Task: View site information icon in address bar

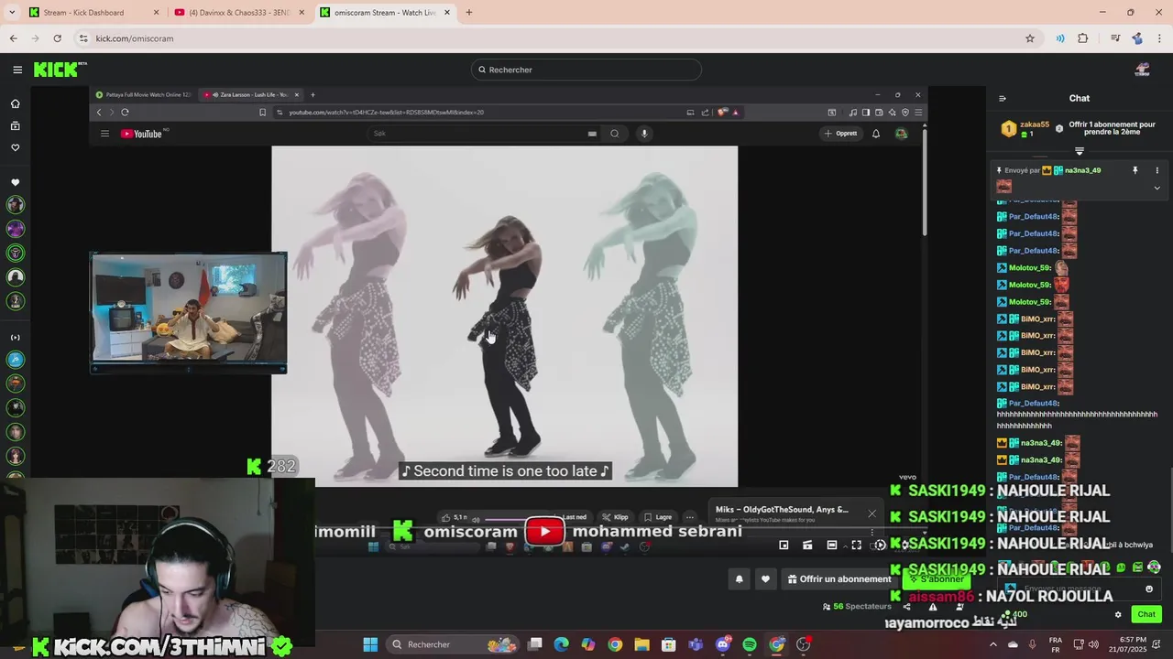Action: (83, 38)
